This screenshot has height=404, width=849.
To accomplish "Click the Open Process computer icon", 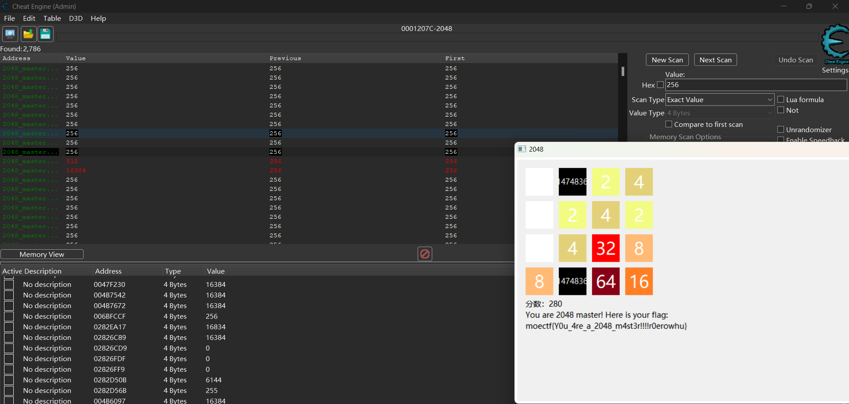I will (x=10, y=34).
